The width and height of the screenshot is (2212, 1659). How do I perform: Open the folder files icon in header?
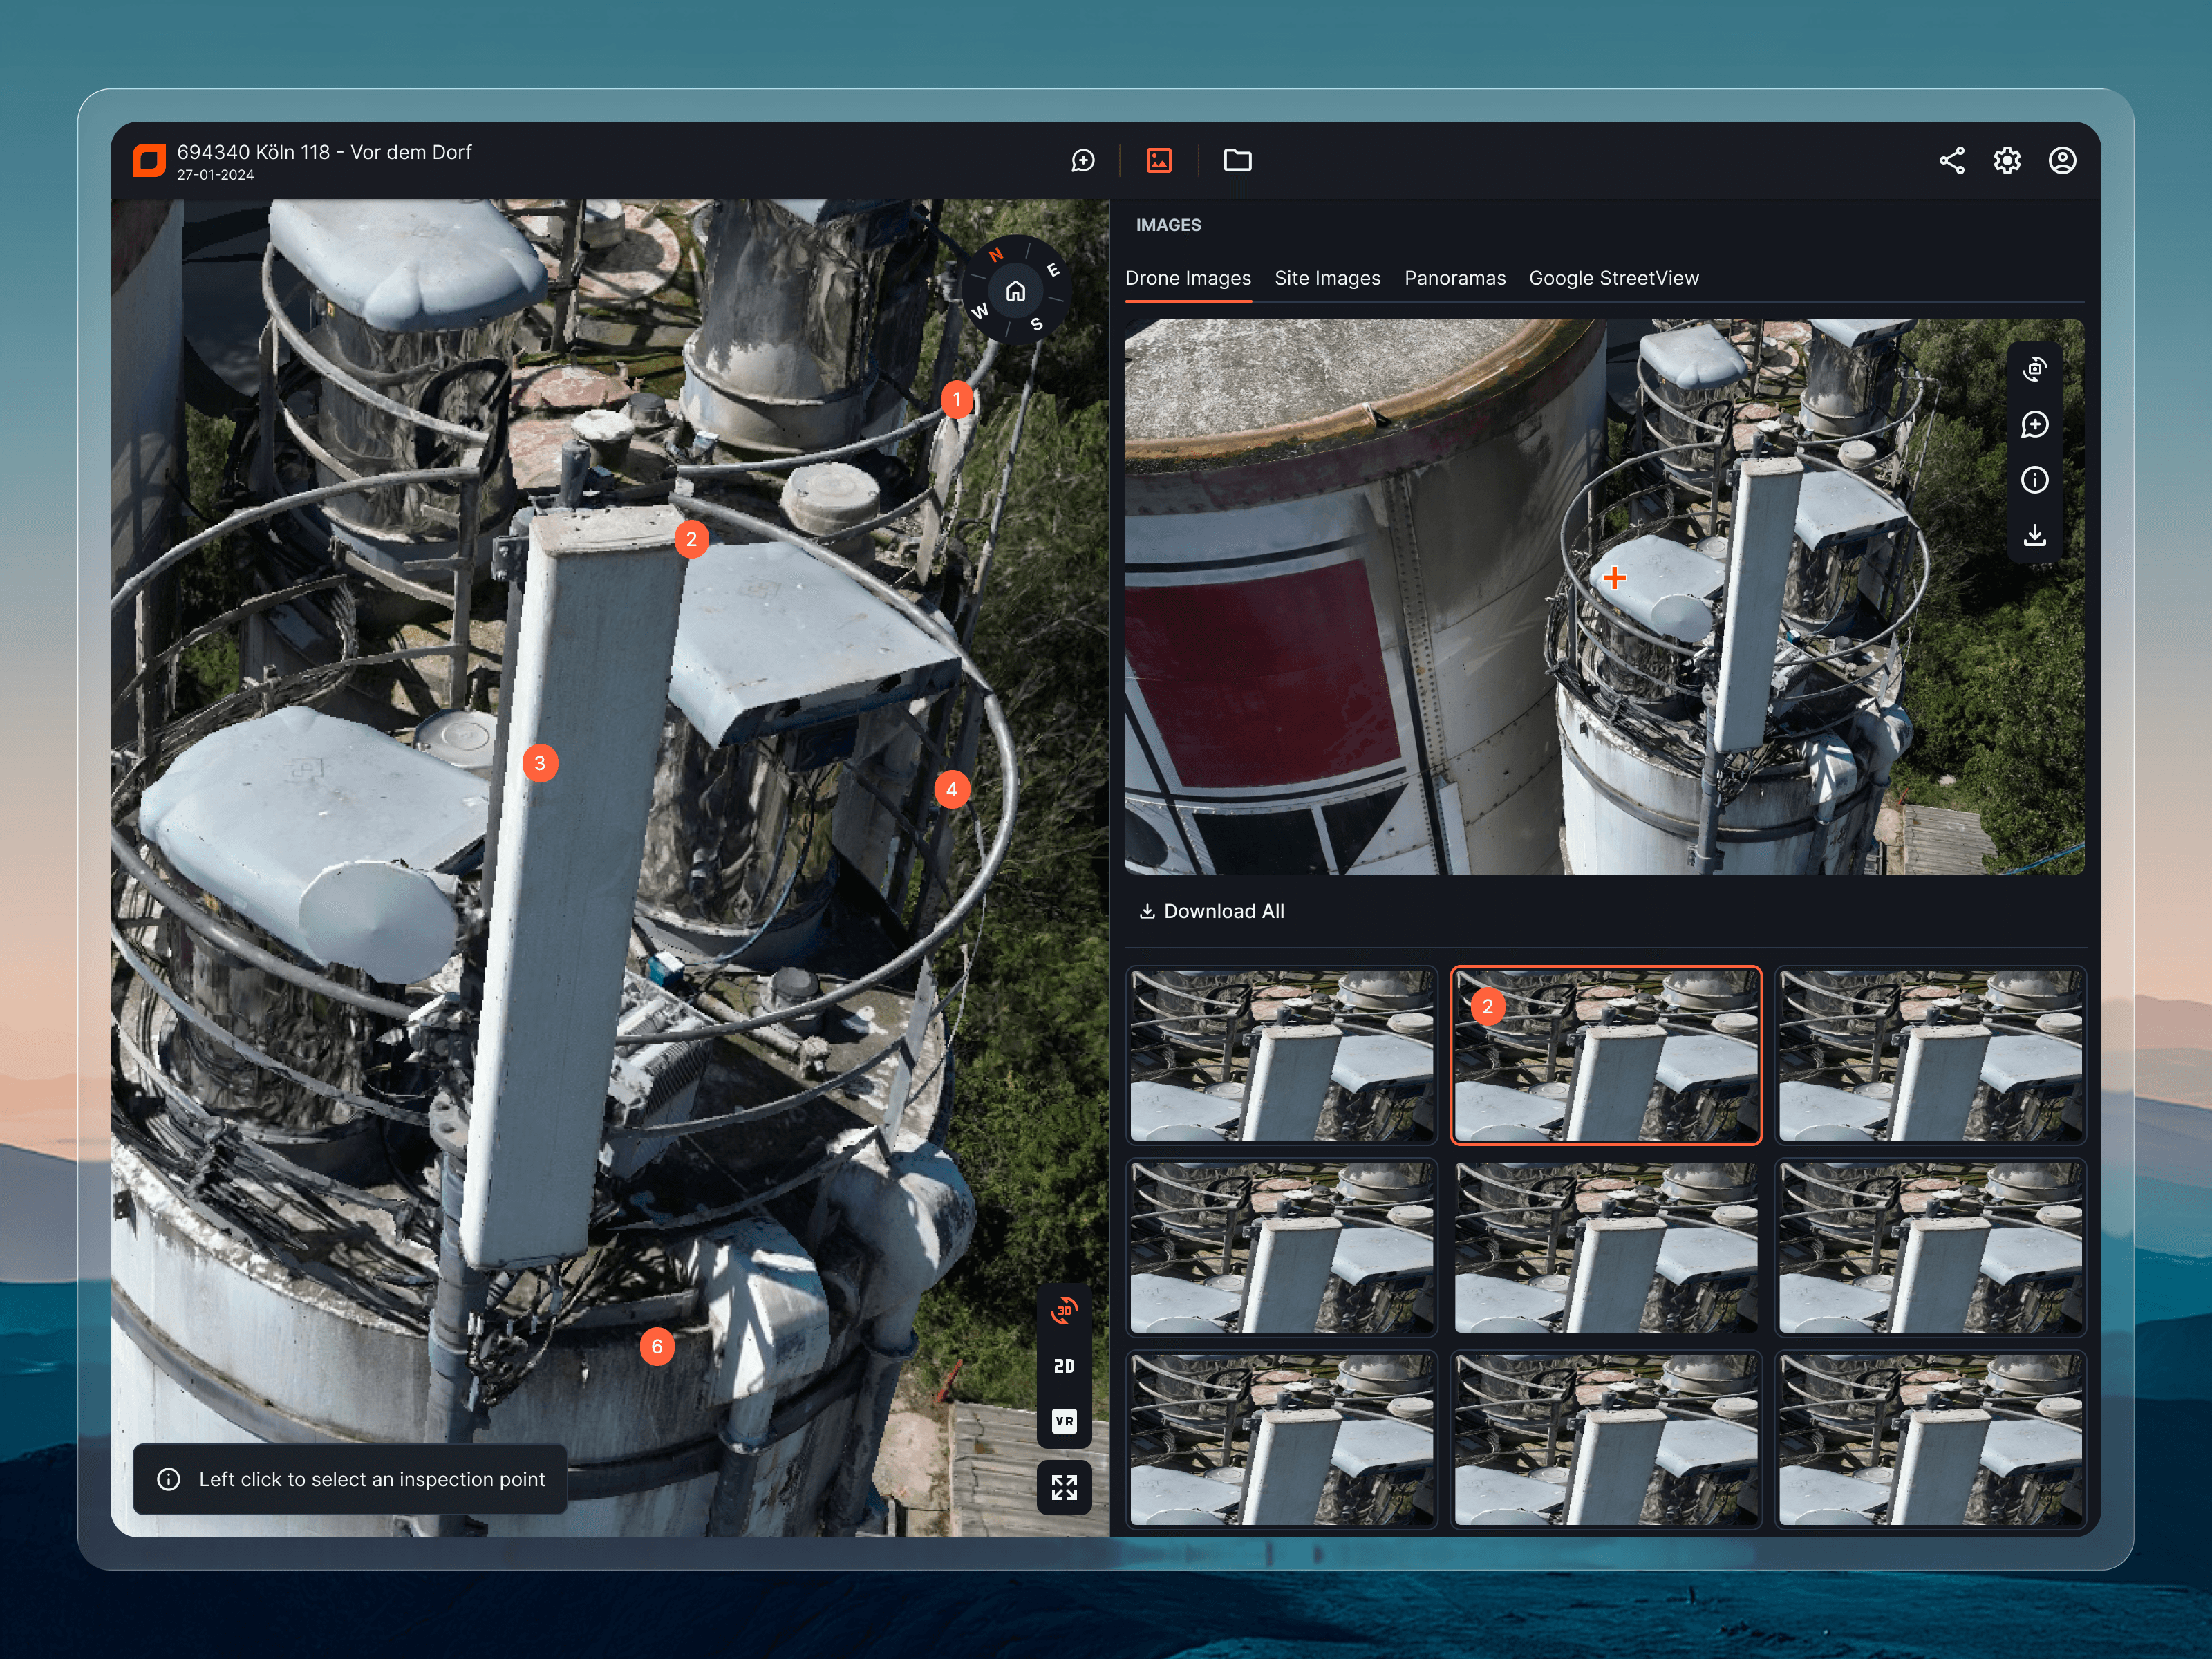pyautogui.click(x=1237, y=161)
